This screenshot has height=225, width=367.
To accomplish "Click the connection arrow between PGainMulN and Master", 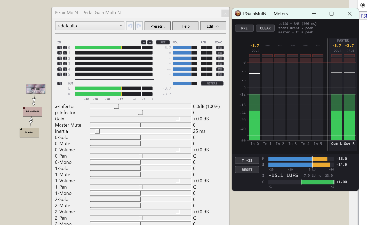I will pos(31,122).
